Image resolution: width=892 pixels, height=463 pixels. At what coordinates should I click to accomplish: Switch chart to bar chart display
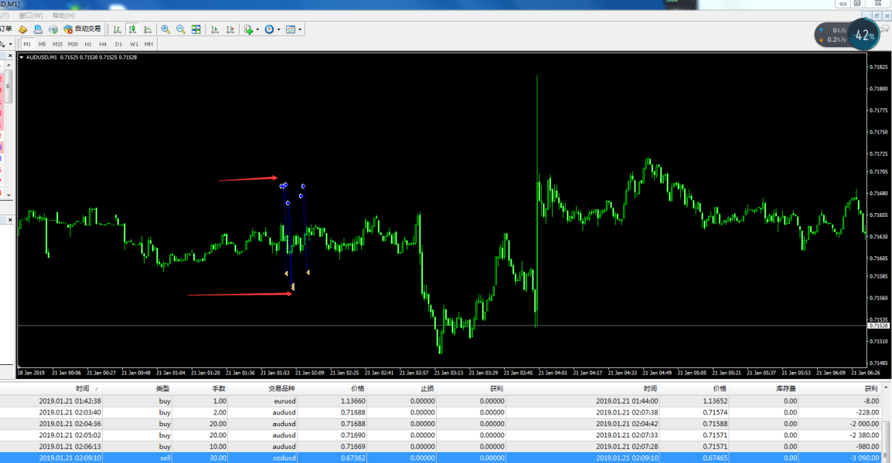tap(117, 29)
